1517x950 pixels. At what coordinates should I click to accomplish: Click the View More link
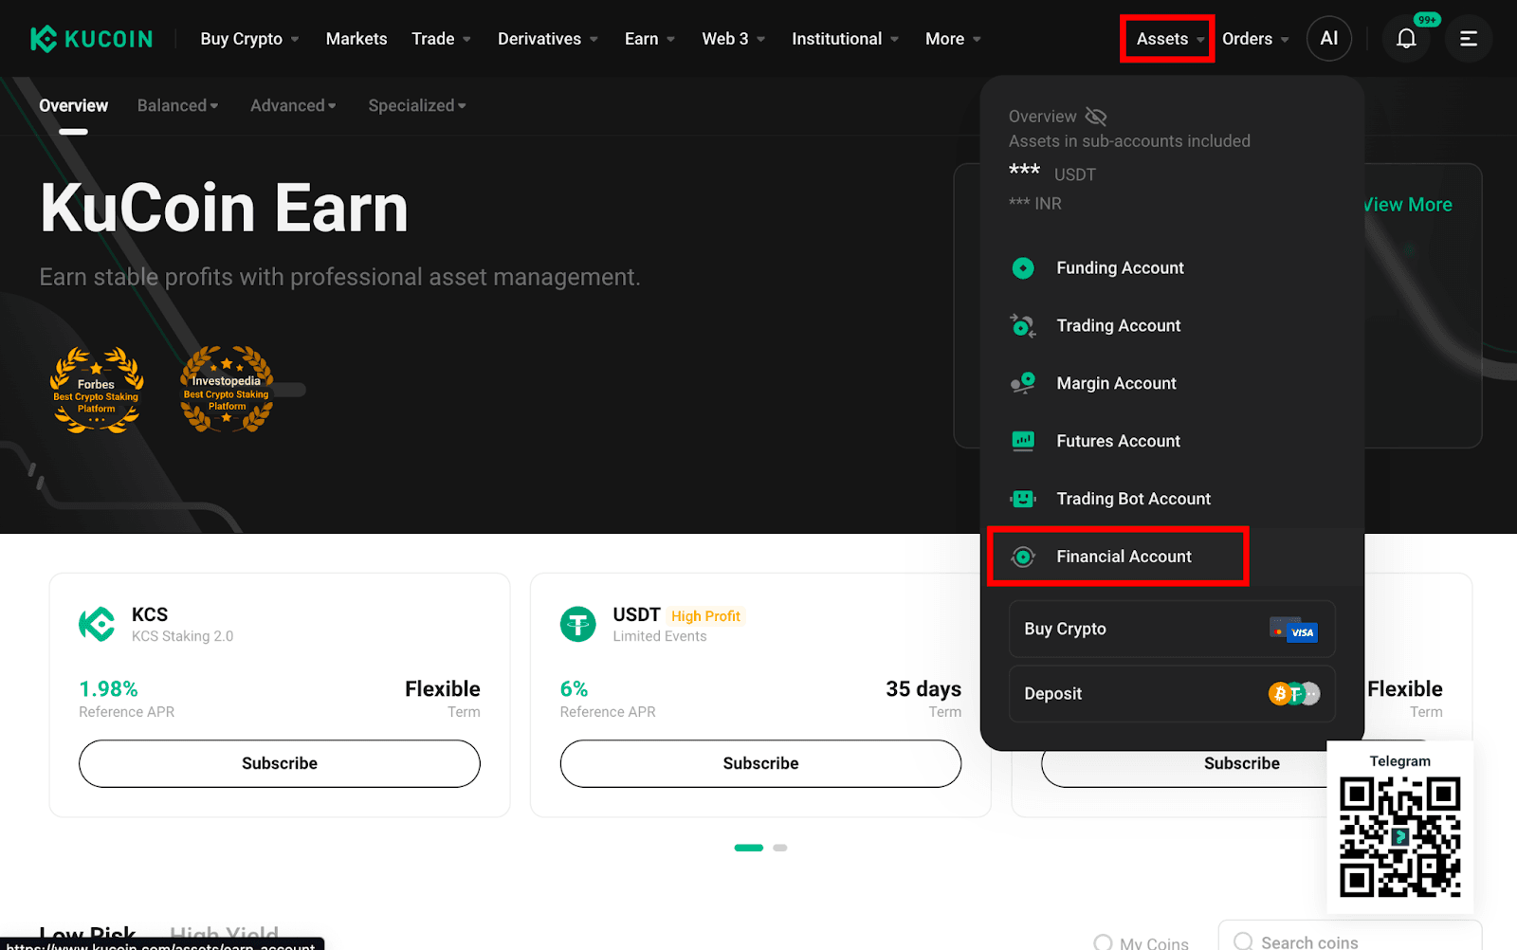(1407, 205)
